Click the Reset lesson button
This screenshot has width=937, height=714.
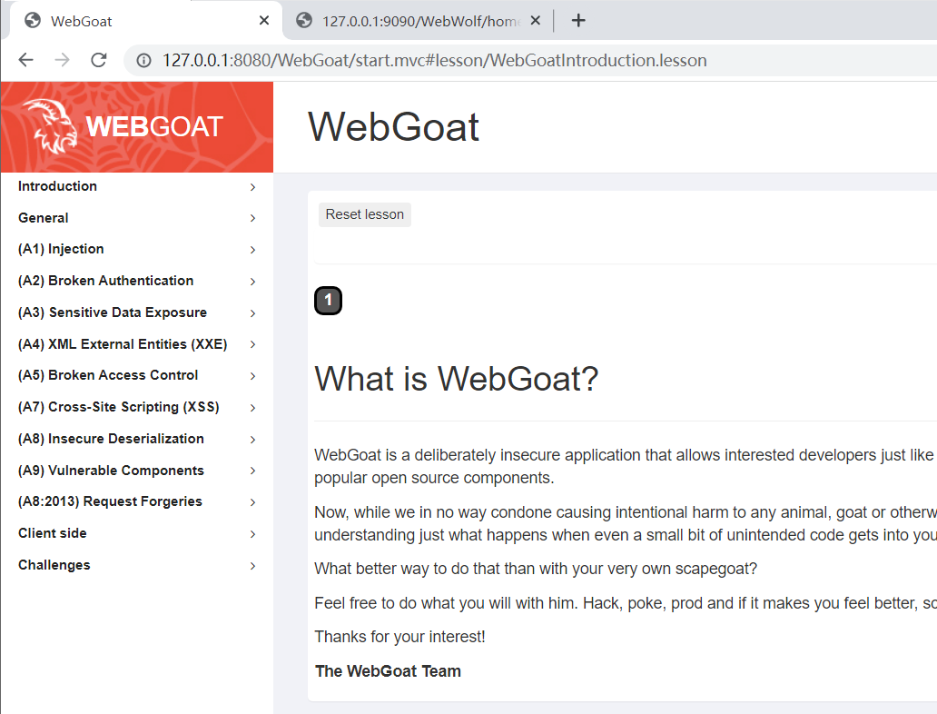click(364, 214)
